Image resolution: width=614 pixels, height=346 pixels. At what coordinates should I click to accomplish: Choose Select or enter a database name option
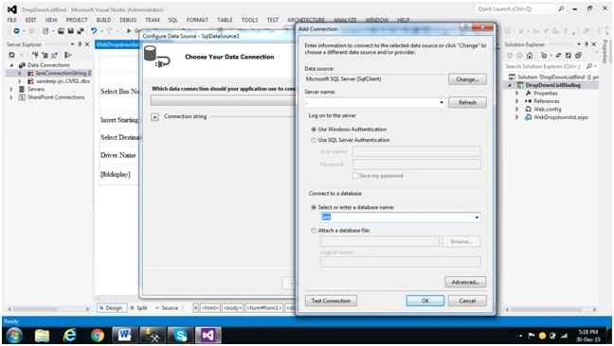314,207
